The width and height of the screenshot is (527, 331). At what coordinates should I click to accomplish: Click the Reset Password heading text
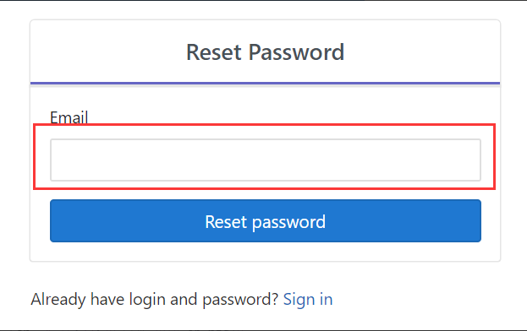coord(265,52)
